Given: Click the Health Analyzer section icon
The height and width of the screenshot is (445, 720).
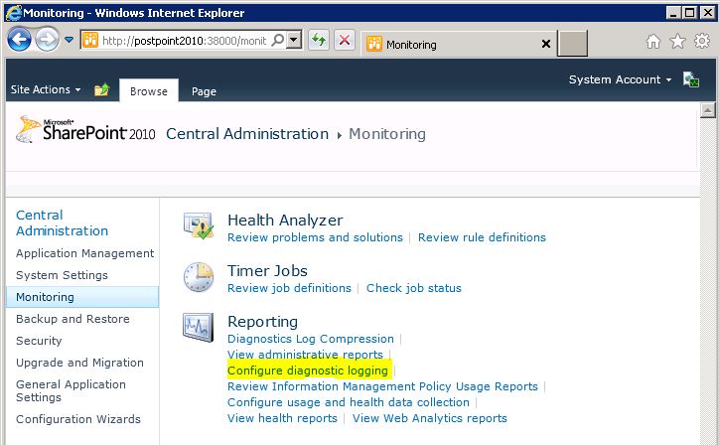Looking at the screenshot, I should pyautogui.click(x=199, y=226).
